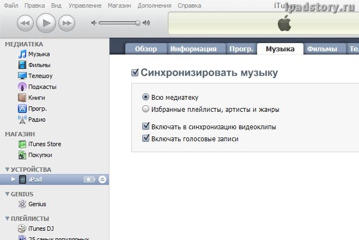Select the Радио antenna icon

22,119
